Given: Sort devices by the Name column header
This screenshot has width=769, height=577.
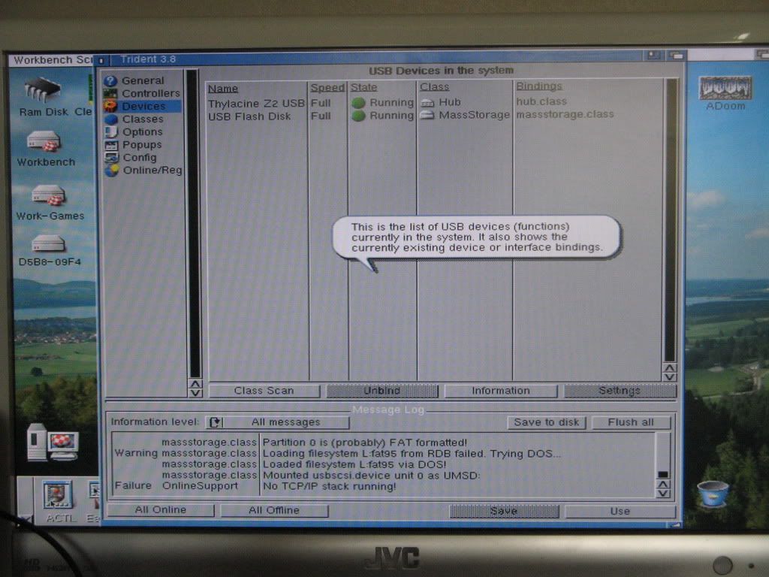Looking at the screenshot, I should 222,88.
